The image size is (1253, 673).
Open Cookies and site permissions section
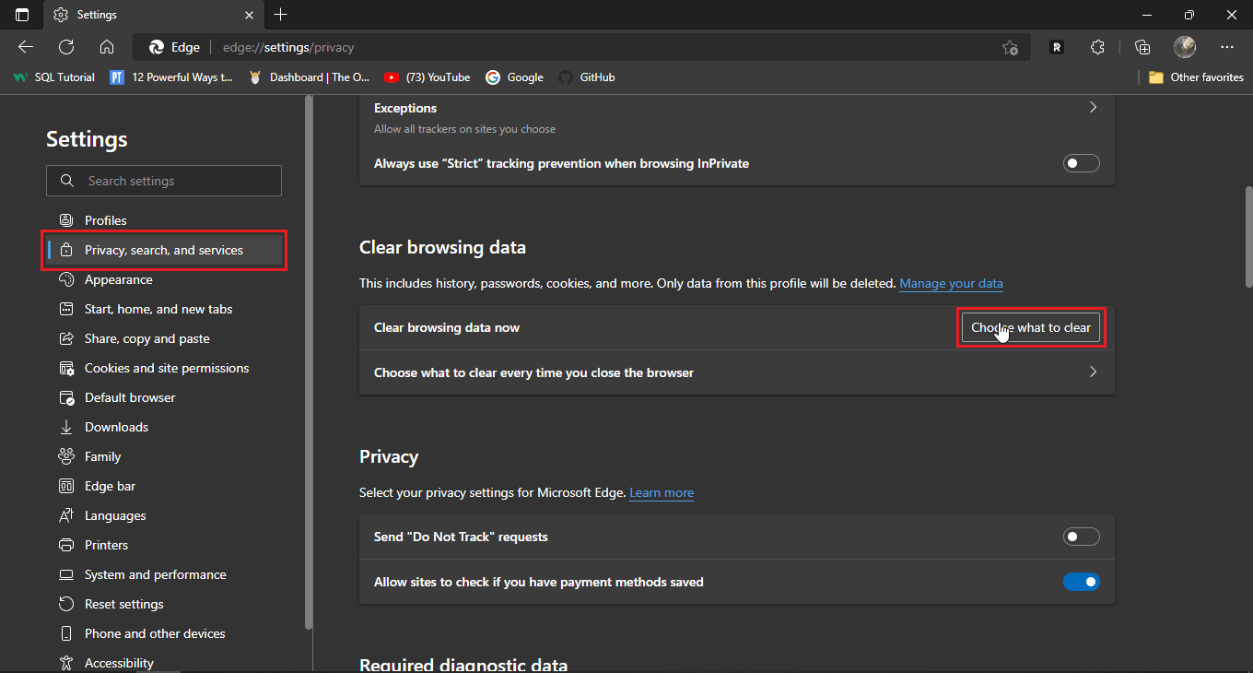tap(166, 368)
